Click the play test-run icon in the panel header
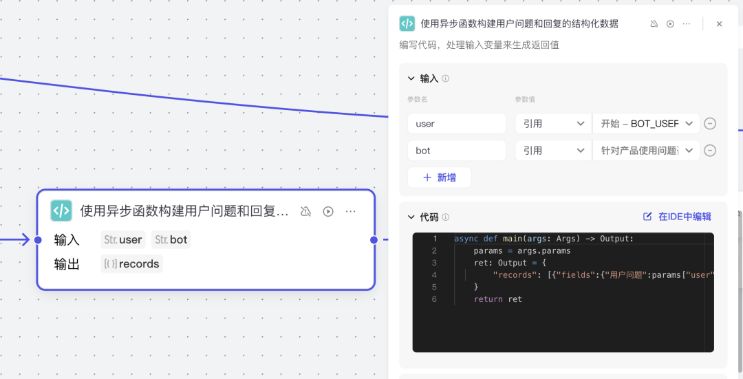The image size is (743, 379). [670, 23]
